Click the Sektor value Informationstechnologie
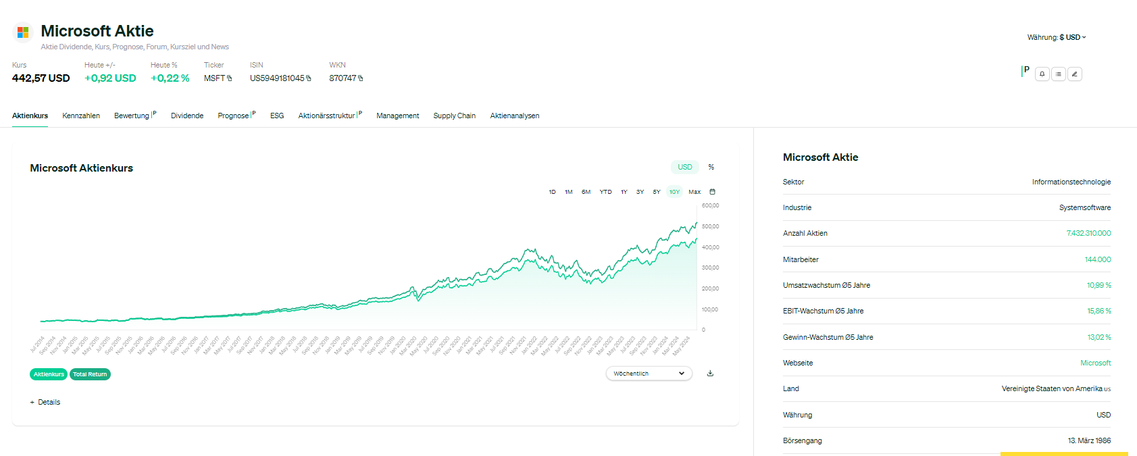The image size is (1137, 456). click(x=1071, y=182)
